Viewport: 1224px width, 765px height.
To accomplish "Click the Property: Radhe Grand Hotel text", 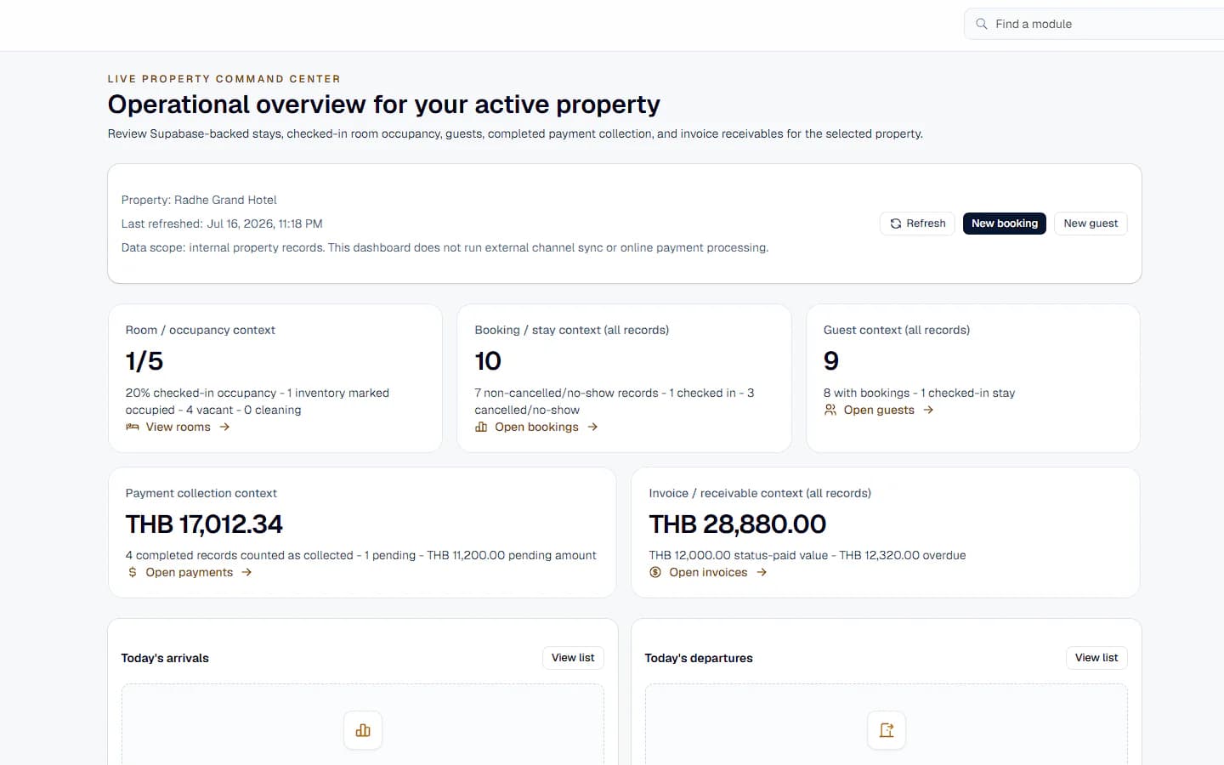I will coord(199,200).
